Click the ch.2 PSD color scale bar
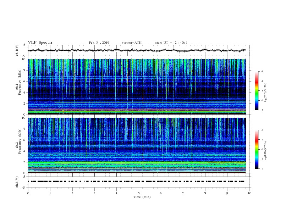Viewport: 281px width, 217px height. [x=257, y=149]
